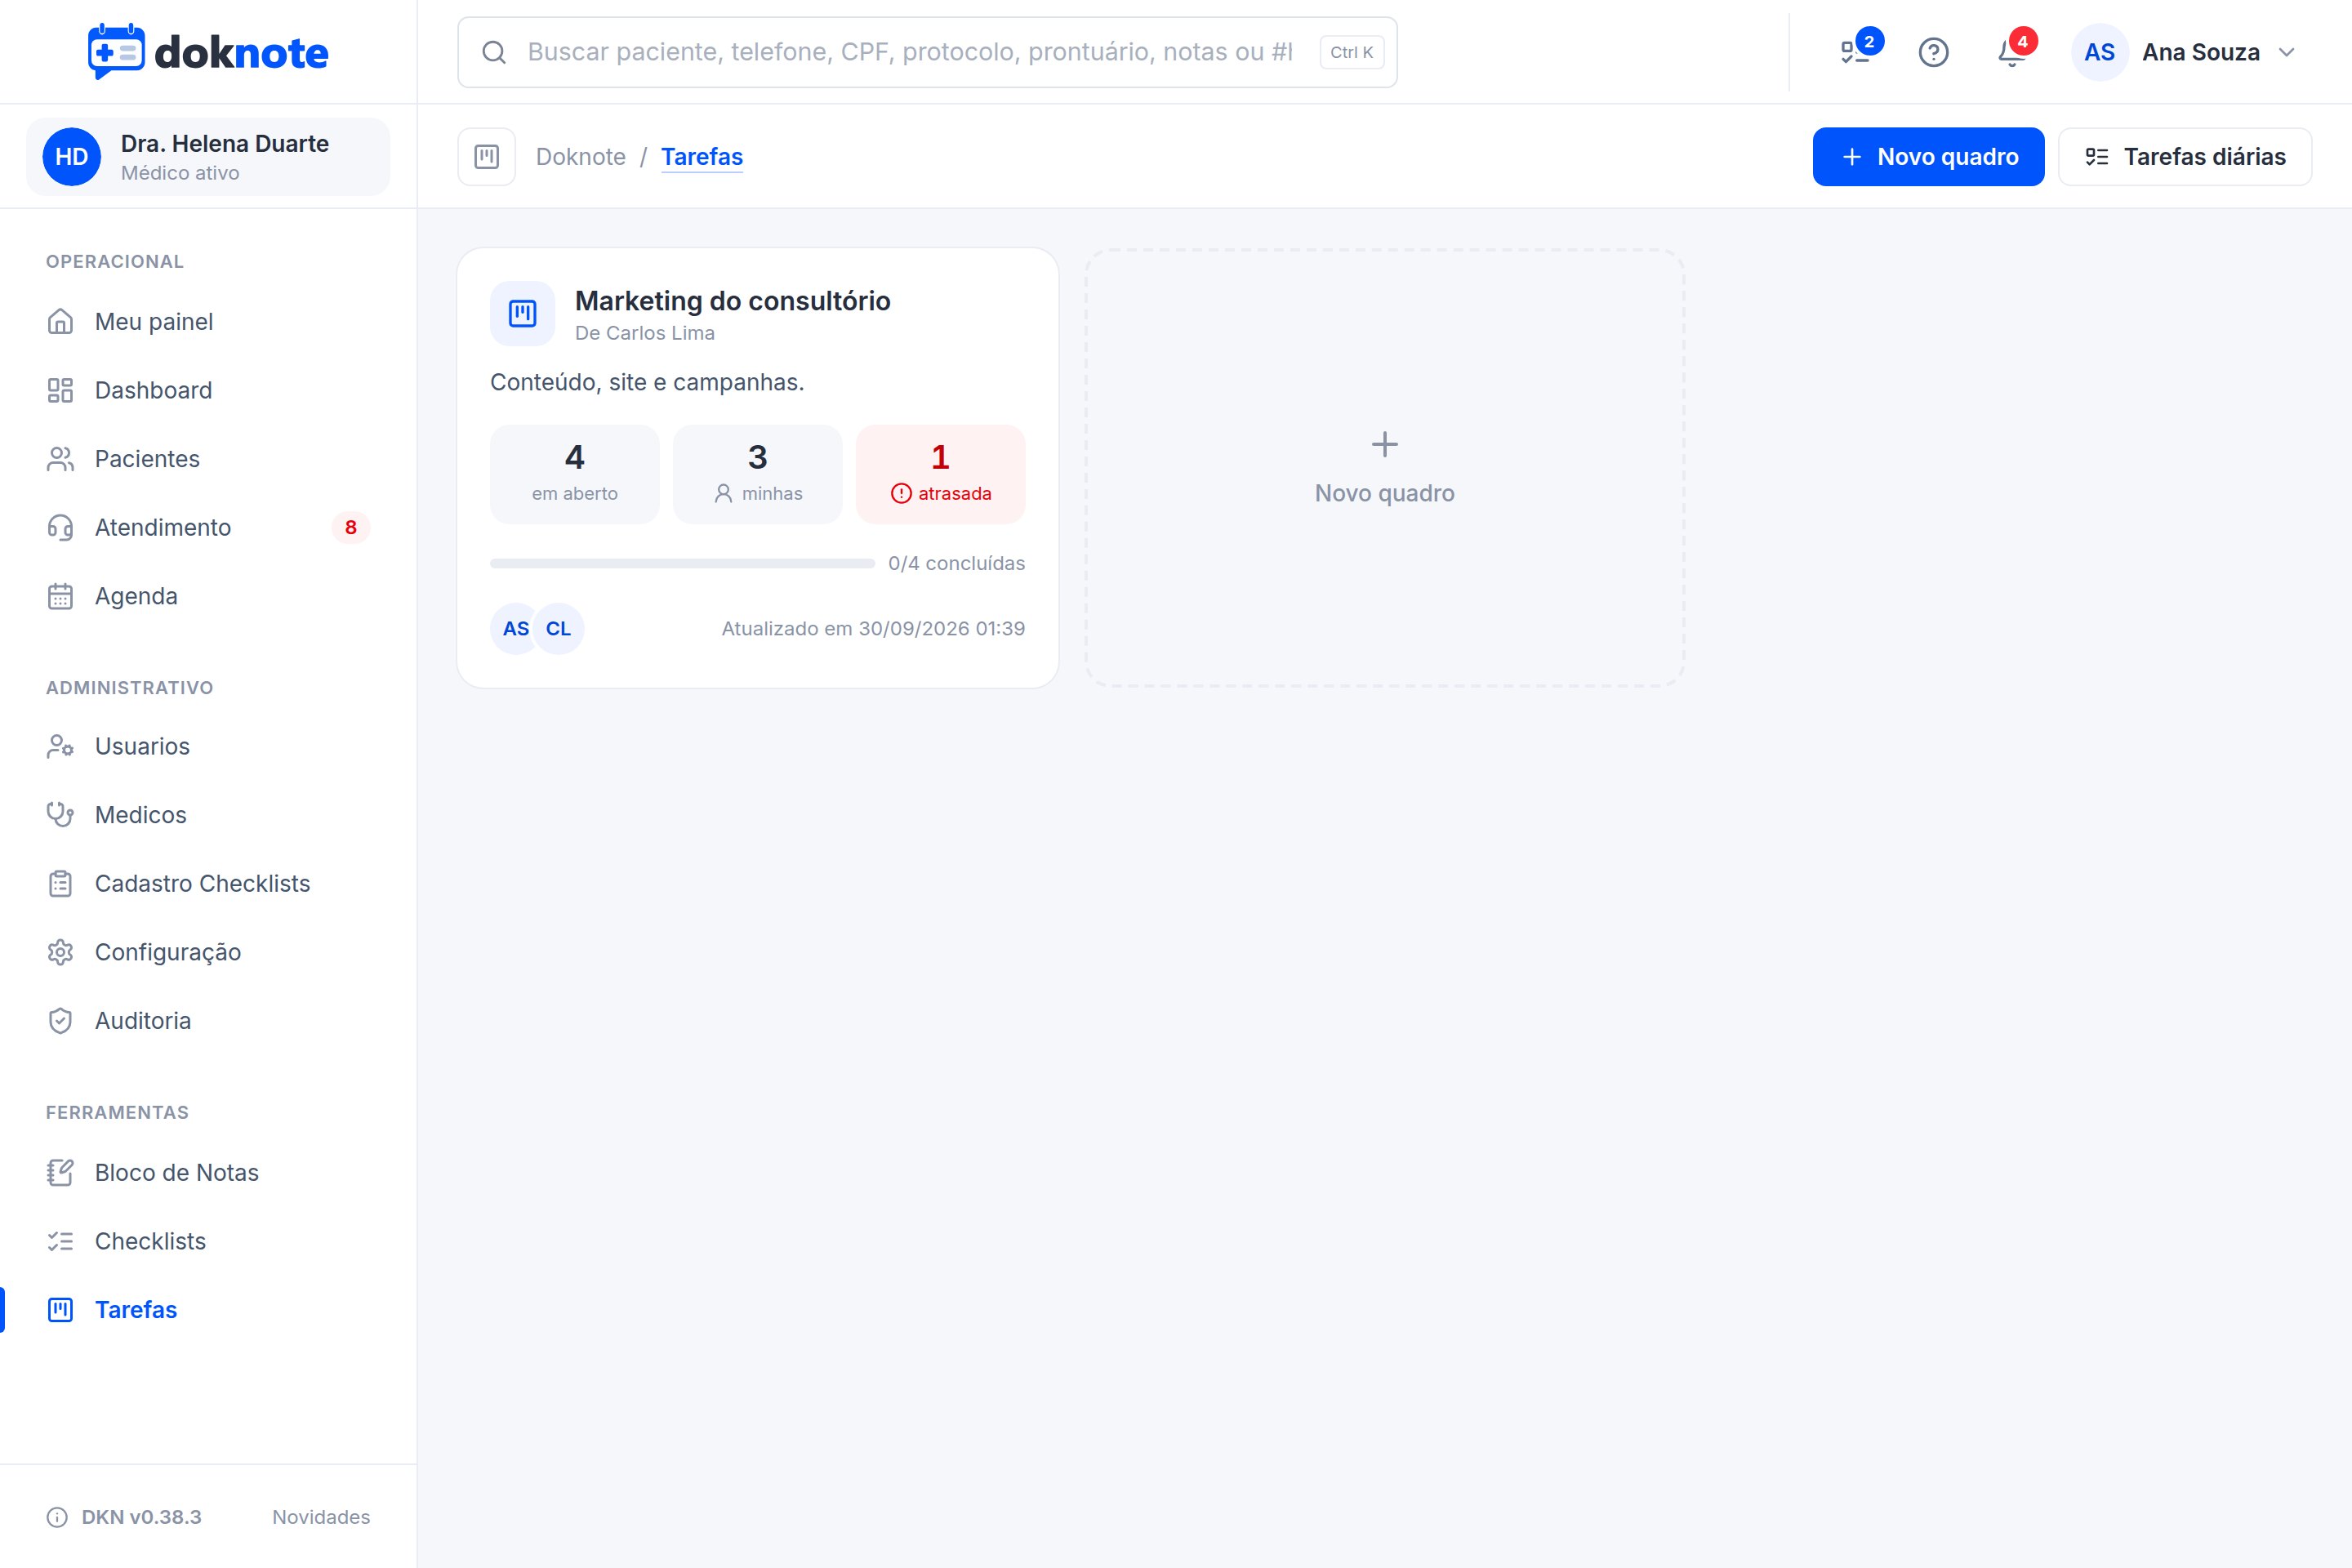The width and height of the screenshot is (2352, 1568).
Task: Open the Dra. Helena Duarte doctor selector
Action: tap(208, 157)
